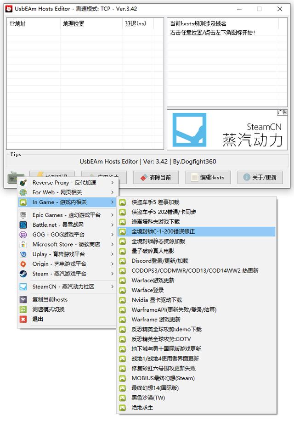Expand the Battle.net submenu arrow
294x421 pixels.
tap(113, 225)
